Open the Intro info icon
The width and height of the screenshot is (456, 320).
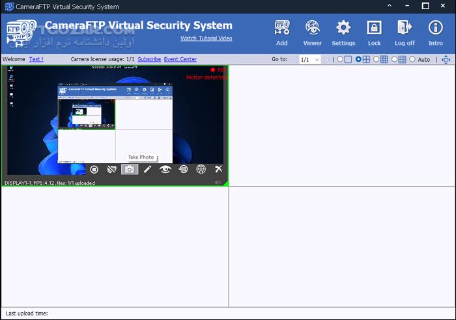435,32
